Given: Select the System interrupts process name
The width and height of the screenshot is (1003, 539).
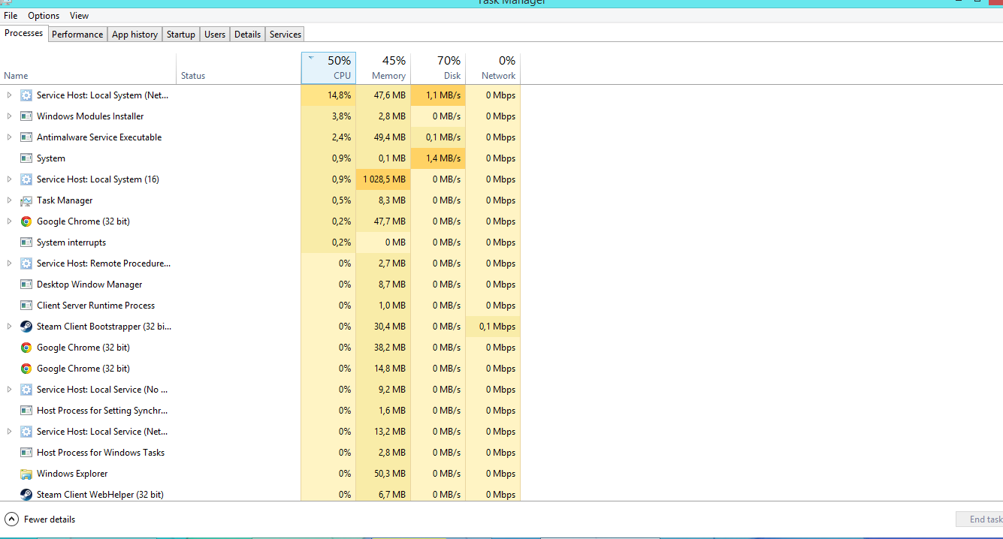Looking at the screenshot, I should point(71,242).
